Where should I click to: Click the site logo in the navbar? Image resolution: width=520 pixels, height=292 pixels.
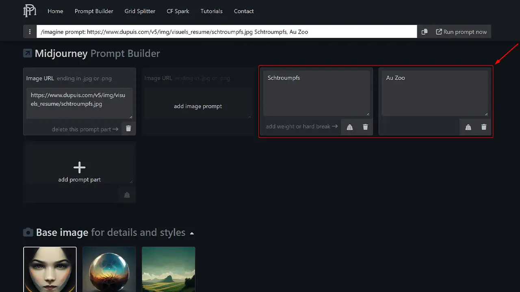pos(30,11)
